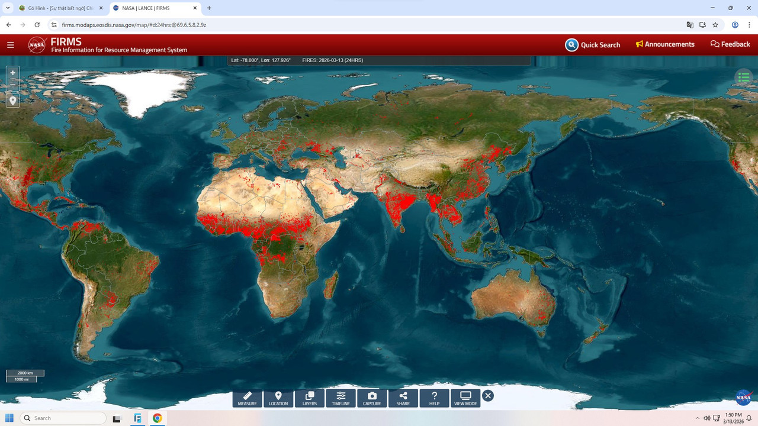Close the bottom map toolbar
The height and width of the screenshot is (426, 758).
(x=488, y=396)
